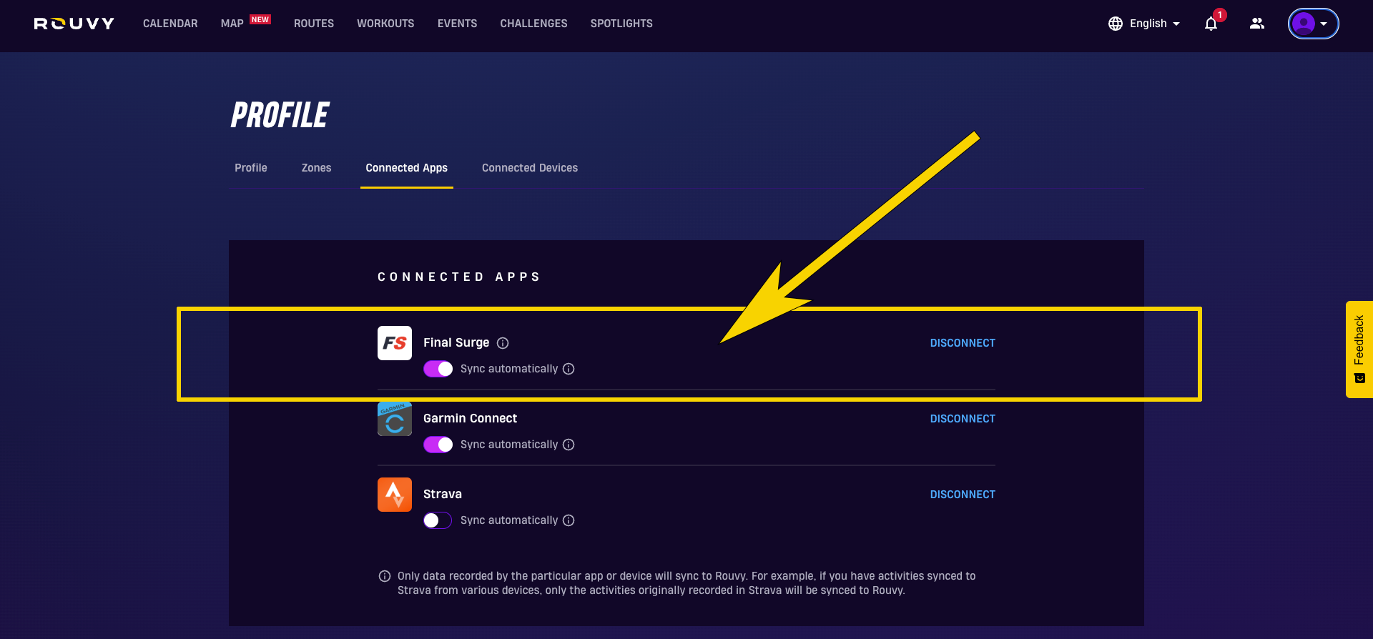Image resolution: width=1373 pixels, height=639 pixels.
Task: Go to Routes
Action: [314, 24]
